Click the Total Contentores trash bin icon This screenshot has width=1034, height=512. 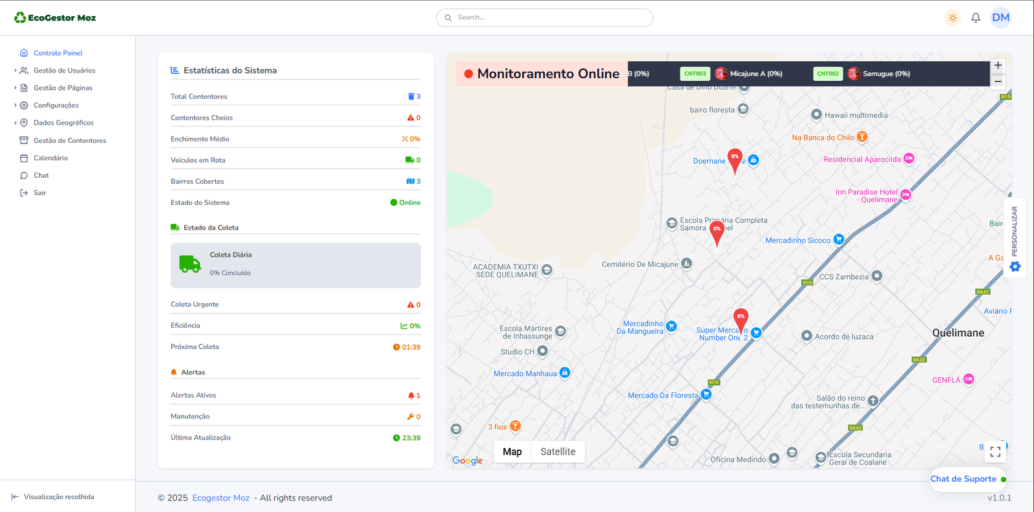point(411,96)
